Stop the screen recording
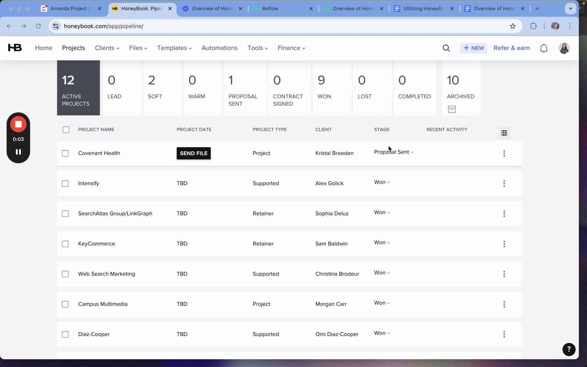 pyautogui.click(x=18, y=124)
